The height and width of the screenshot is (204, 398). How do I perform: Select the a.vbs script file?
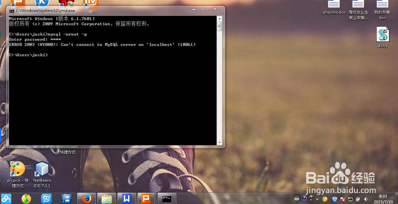pos(382,37)
